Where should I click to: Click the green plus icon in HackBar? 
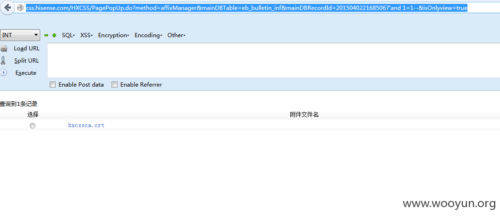(x=54, y=35)
